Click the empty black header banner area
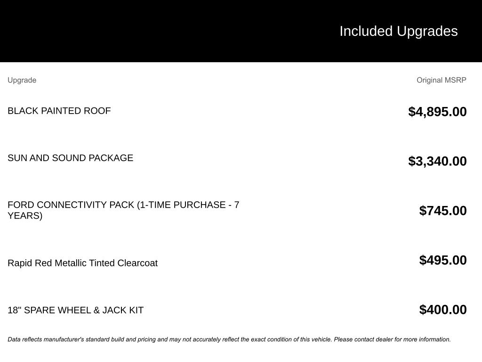The width and height of the screenshot is (482, 362). click(141, 31)
